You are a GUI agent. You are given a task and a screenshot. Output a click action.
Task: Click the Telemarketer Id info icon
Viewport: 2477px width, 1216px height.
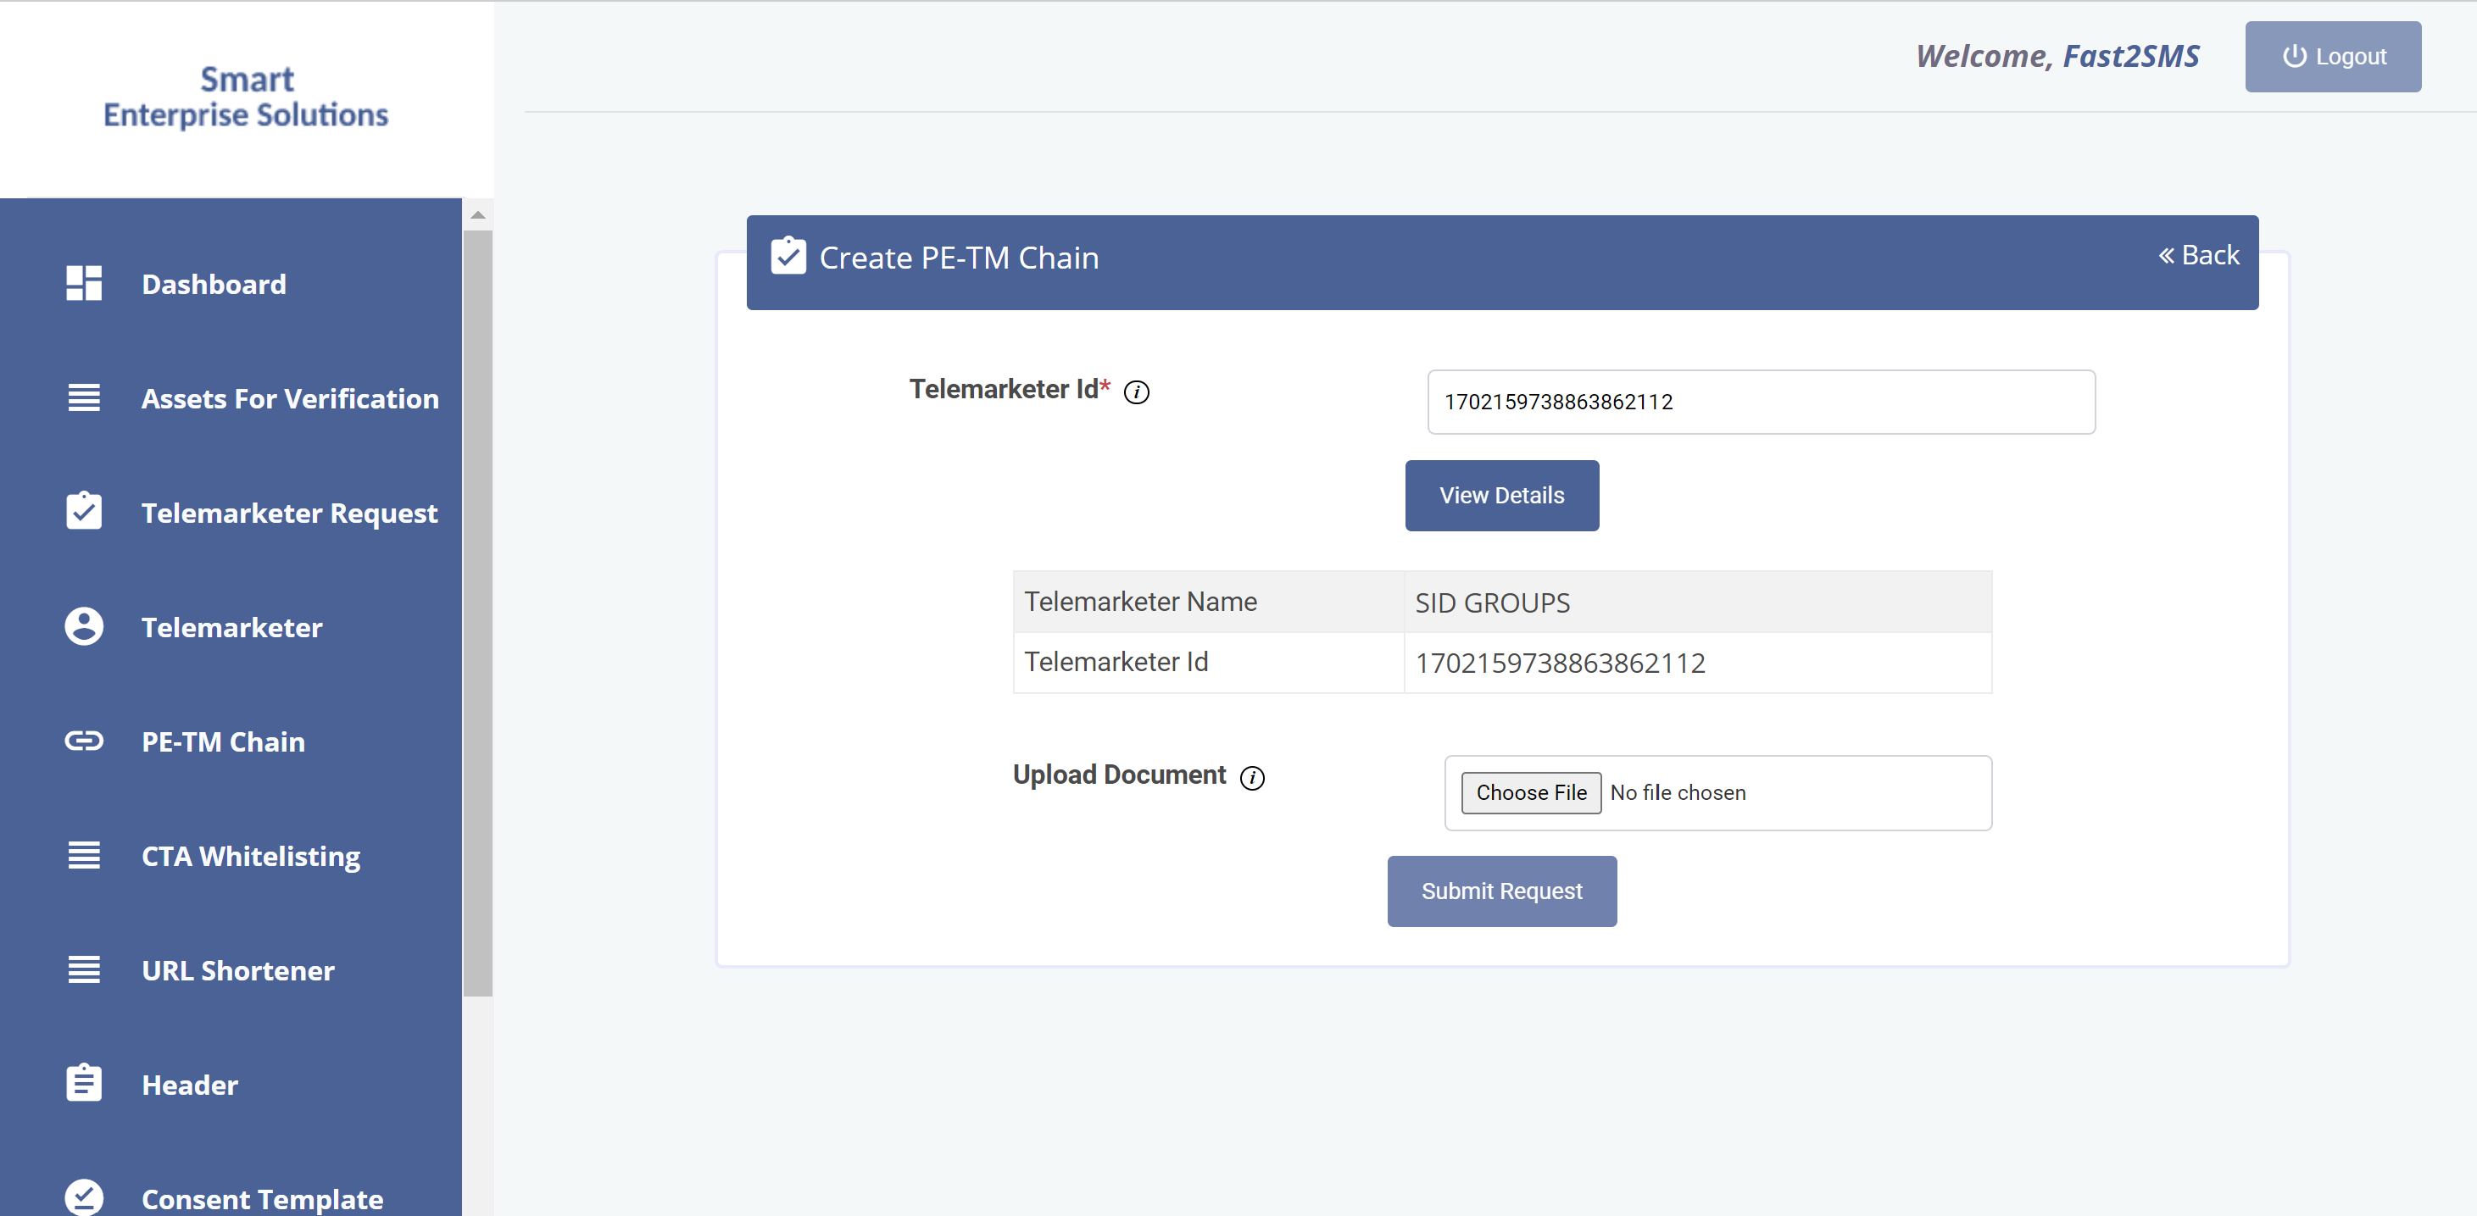tap(1137, 392)
